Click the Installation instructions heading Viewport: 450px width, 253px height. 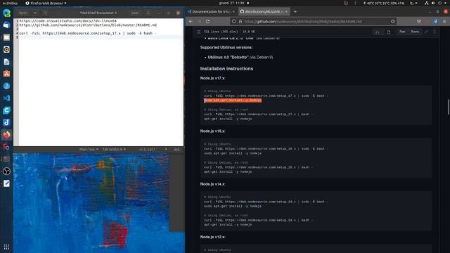pos(226,69)
